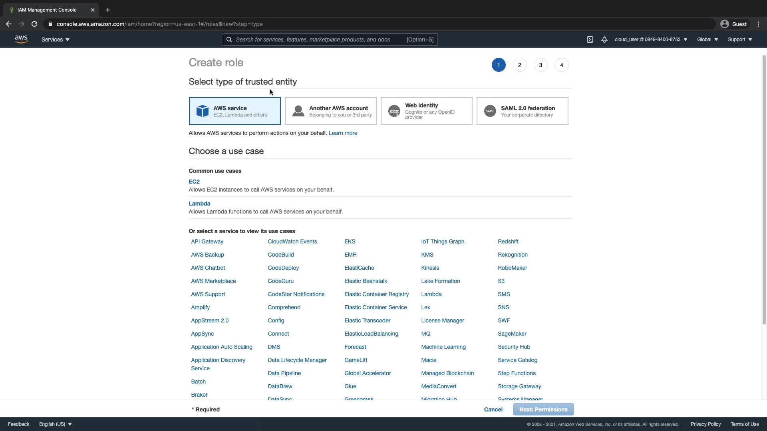Open the Support menu
This screenshot has height=431, width=767.
739,40
